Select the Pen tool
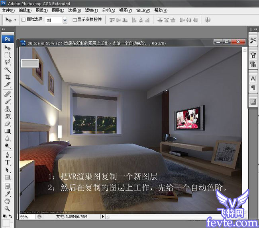259x228 pixels. tap(7, 155)
